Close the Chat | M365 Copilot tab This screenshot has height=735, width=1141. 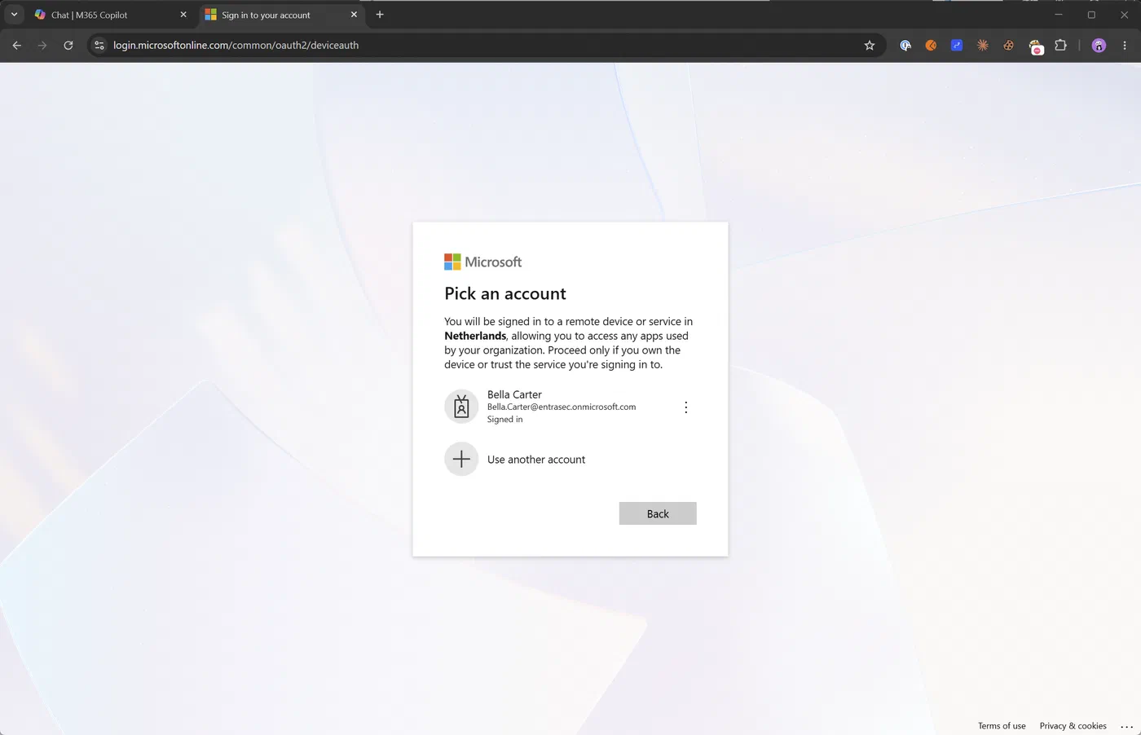click(x=183, y=15)
